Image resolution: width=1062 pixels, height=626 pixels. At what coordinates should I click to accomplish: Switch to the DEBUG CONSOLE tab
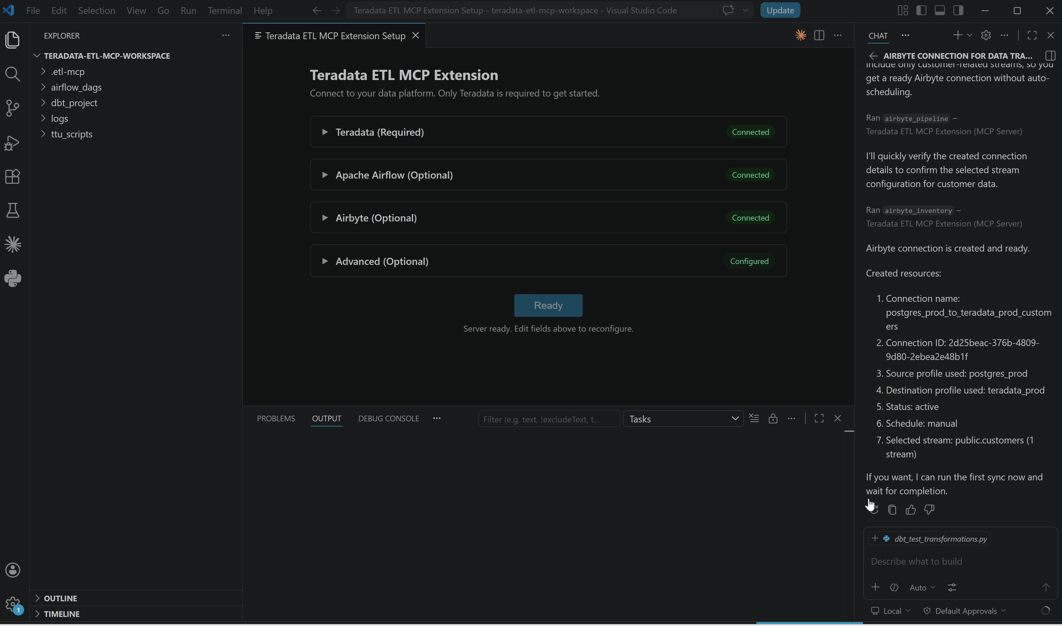pos(389,418)
